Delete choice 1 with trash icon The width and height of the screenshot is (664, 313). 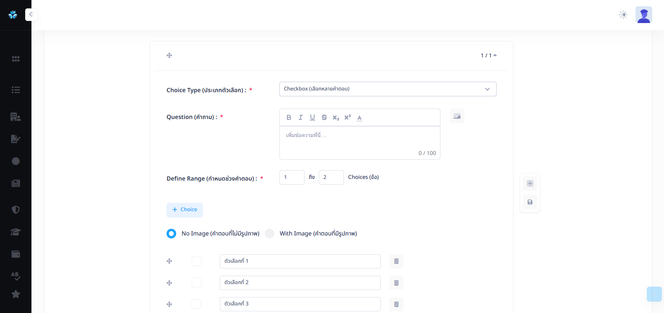[x=396, y=261]
